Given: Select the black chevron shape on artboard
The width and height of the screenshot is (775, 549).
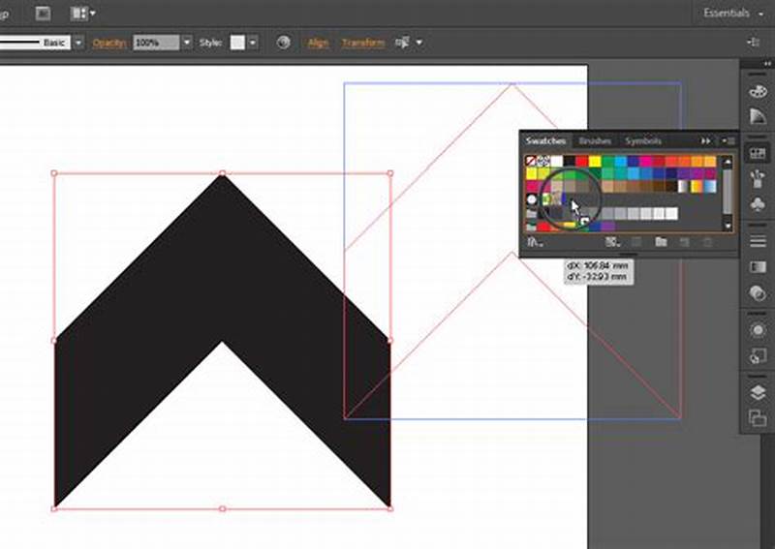Looking at the screenshot, I should [223, 257].
